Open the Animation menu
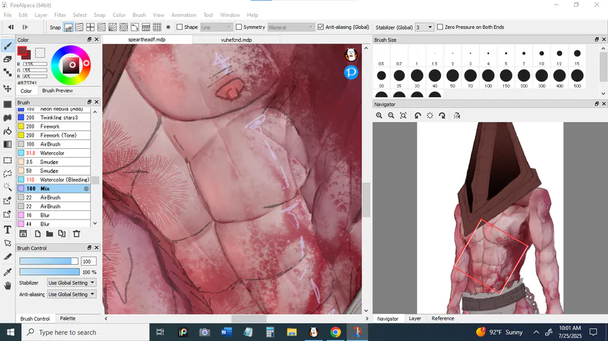This screenshot has width=608, height=341. point(183,15)
